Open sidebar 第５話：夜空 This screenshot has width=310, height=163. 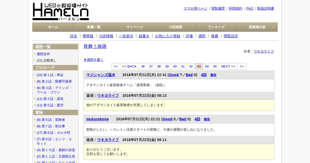[x=50, y=105]
